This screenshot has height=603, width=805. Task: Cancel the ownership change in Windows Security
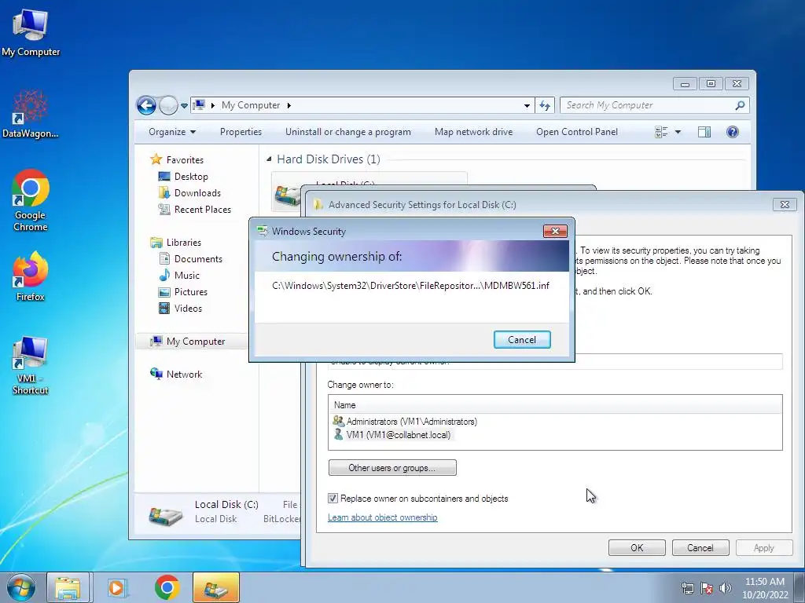click(522, 339)
